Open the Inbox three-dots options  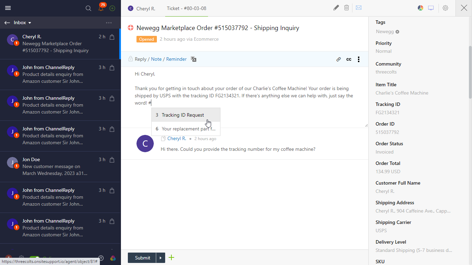[x=109, y=23]
